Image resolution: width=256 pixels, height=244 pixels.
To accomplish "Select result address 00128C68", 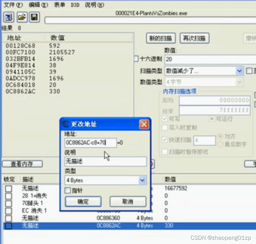I will point(20,46).
